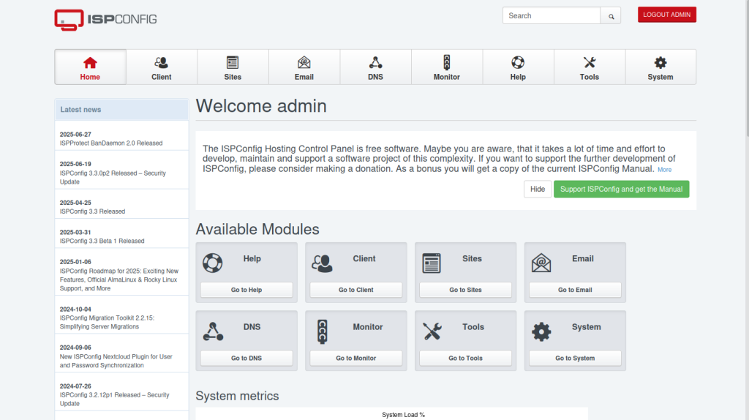Viewport: 749px width, 420px height.
Task: Click the magnifier search icon button
Action: [611, 15]
